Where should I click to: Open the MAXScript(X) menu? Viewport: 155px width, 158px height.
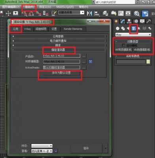[65, 7]
